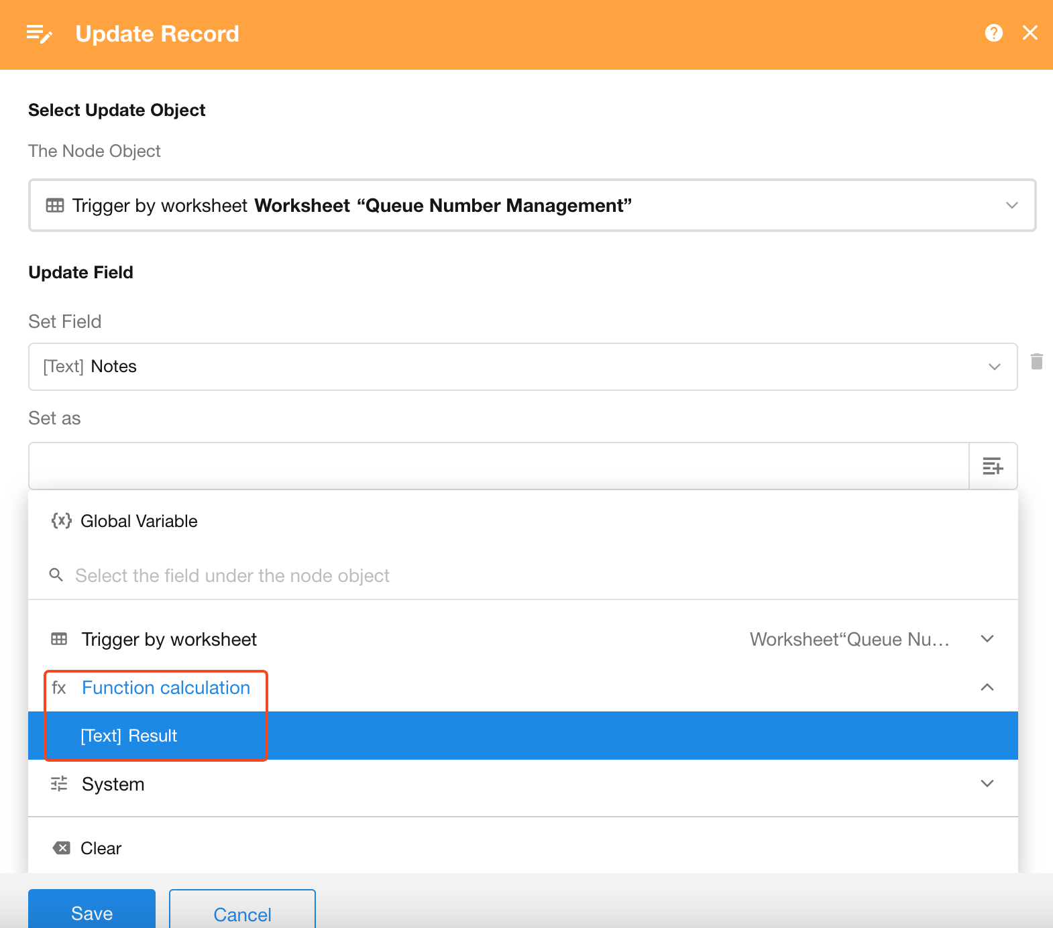The image size is (1053, 928).
Task: Close the Update Record dialog
Action: point(1030,33)
